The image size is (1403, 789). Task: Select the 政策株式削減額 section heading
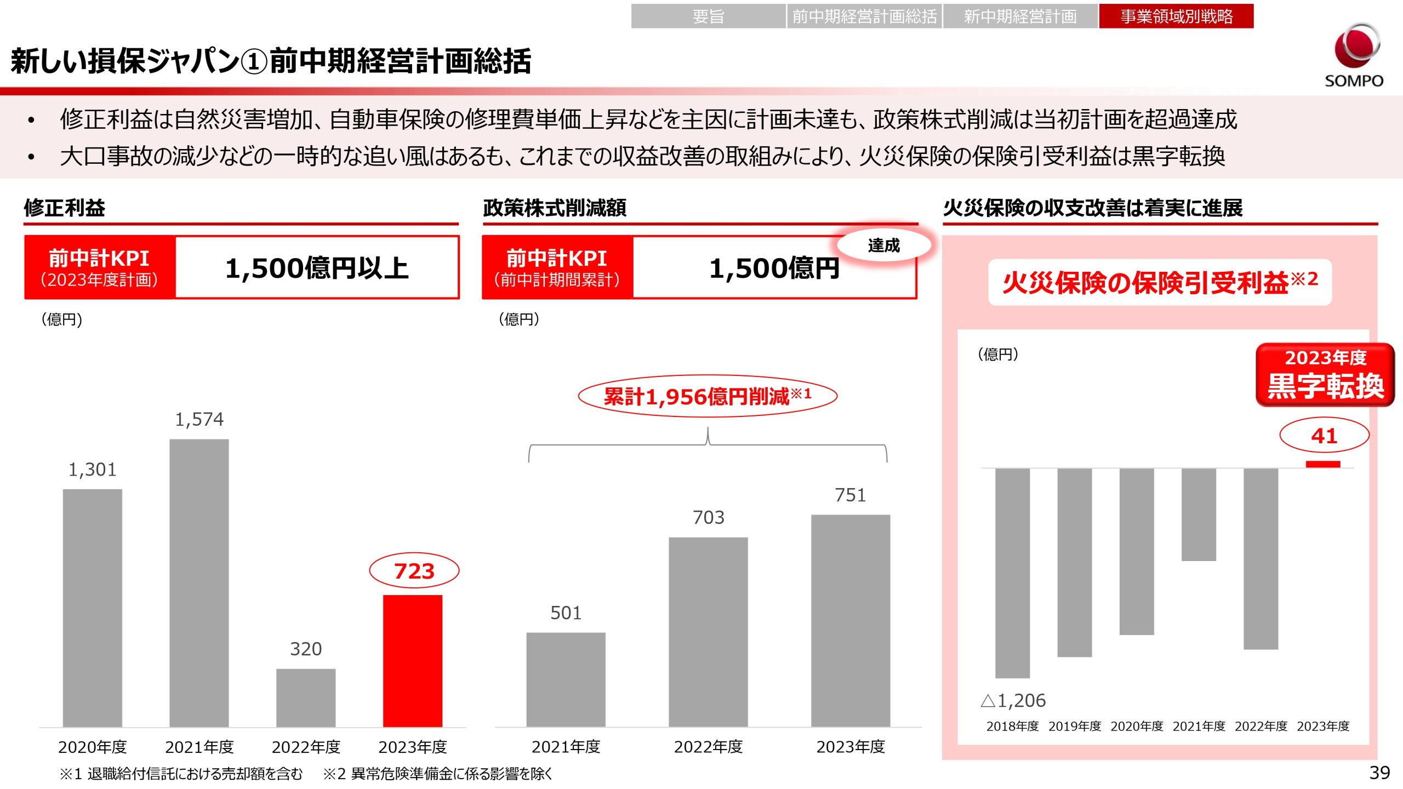click(555, 208)
